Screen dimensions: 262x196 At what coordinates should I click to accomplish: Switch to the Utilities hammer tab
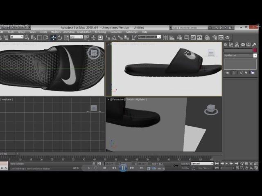pos(254,45)
